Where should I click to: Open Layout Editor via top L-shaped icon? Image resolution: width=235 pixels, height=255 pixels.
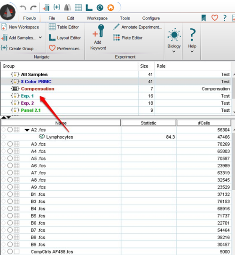[89, 8]
